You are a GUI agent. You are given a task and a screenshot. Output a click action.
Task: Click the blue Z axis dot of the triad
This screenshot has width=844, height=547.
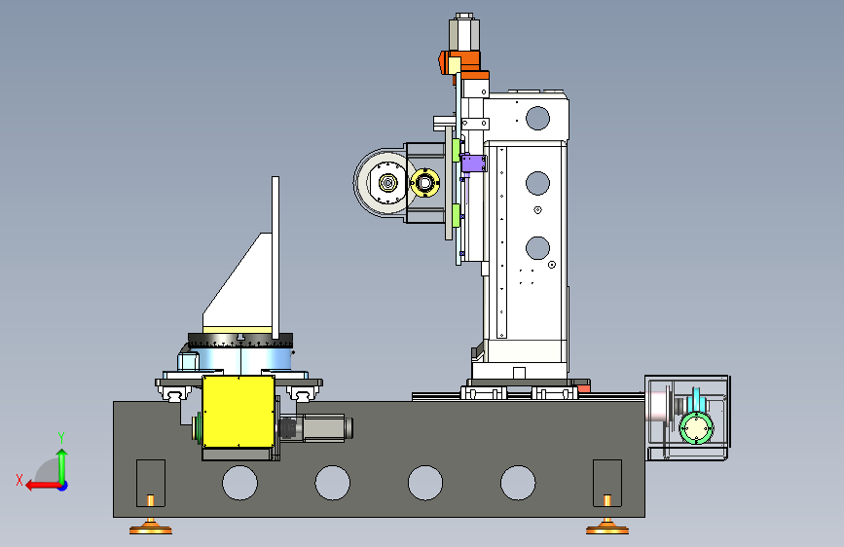(x=63, y=486)
